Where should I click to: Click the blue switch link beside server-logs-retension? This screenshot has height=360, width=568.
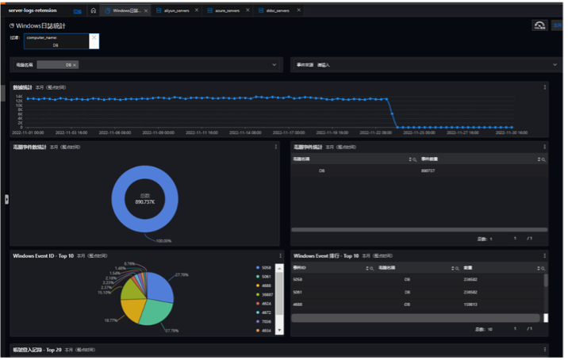(78, 11)
